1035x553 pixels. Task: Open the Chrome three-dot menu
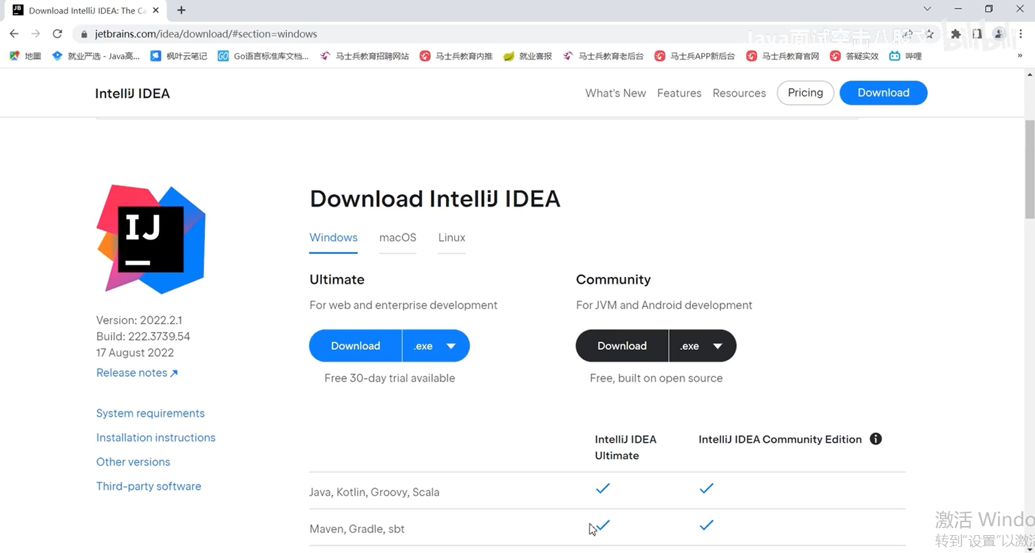[1021, 34]
